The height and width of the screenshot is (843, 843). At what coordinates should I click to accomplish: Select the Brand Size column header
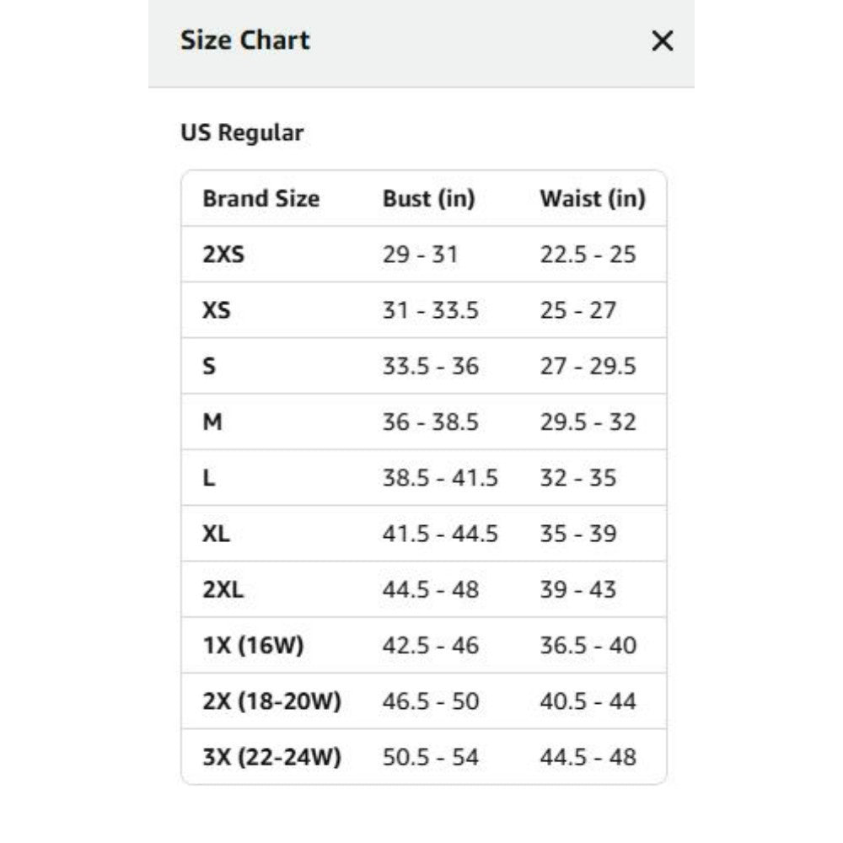[261, 198]
